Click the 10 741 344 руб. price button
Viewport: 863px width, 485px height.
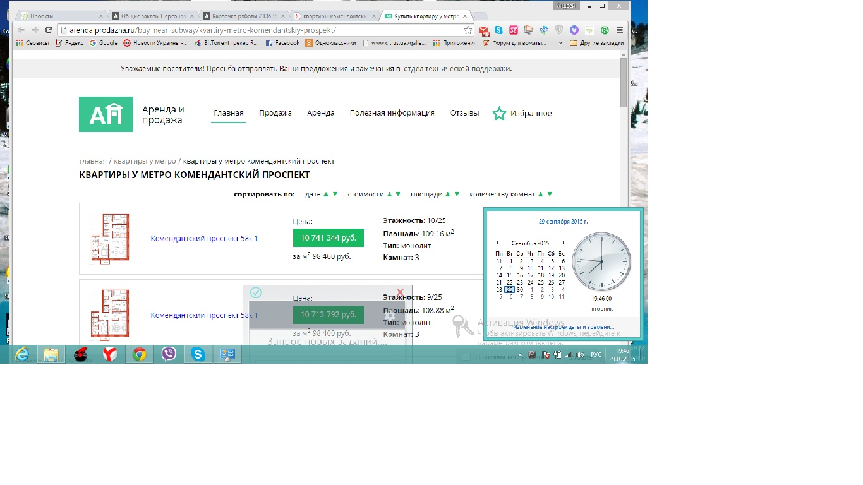point(329,238)
